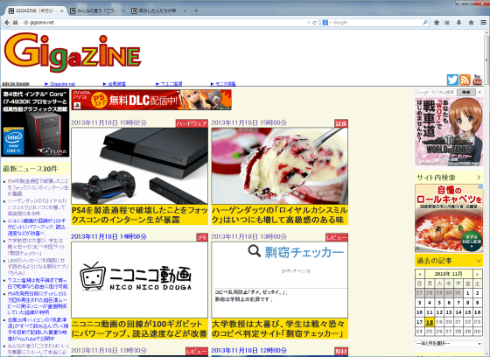Close the second tab みんなの言う

[x=123, y=11]
